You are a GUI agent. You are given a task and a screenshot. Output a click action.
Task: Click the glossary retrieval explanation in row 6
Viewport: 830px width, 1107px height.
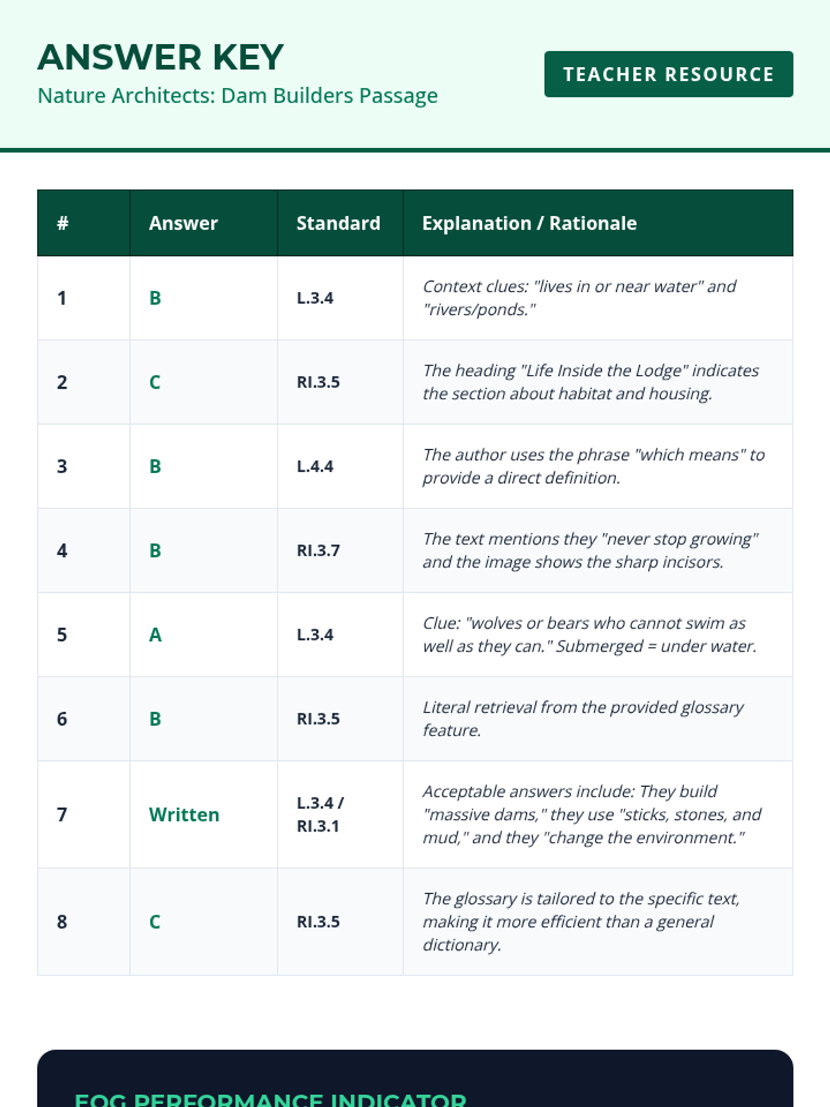tap(583, 719)
